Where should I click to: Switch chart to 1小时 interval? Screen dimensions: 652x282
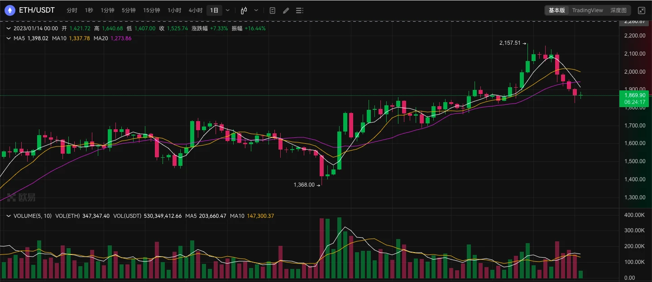[x=174, y=10]
